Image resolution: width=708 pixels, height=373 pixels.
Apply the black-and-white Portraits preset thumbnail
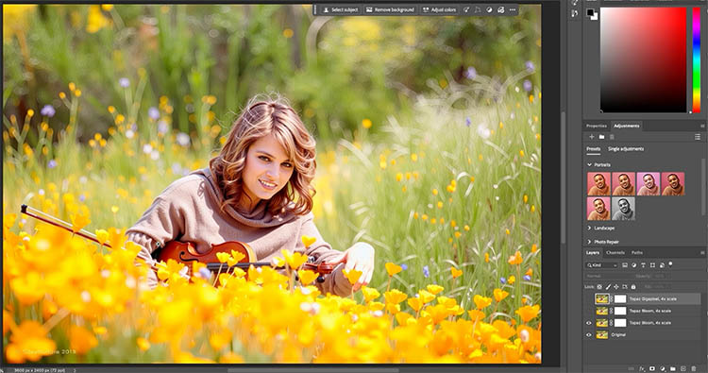pyautogui.click(x=624, y=209)
